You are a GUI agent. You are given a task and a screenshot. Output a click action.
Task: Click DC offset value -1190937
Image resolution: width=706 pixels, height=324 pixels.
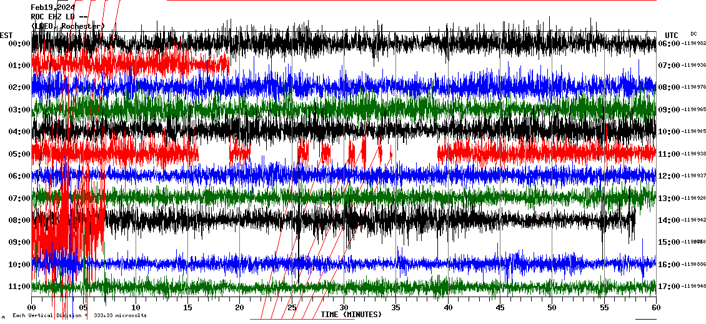pos(693,176)
